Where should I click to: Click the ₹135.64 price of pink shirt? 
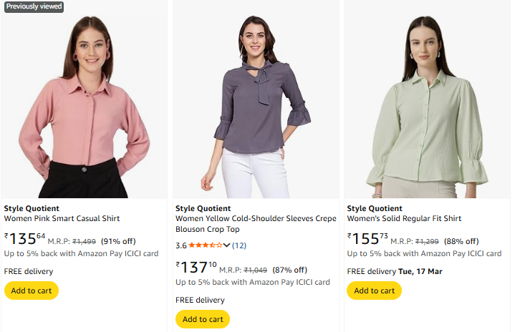pyautogui.click(x=25, y=238)
